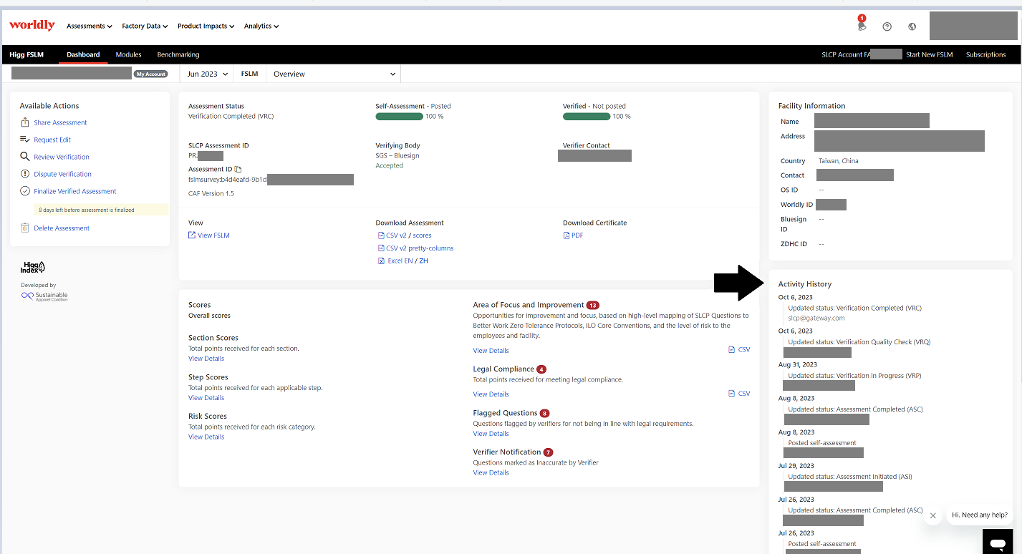Click the View FSLM external link icon
1022x554 pixels.
[x=192, y=235]
